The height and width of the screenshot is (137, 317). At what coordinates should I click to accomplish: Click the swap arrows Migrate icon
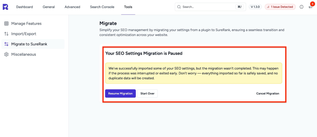(x=7, y=44)
